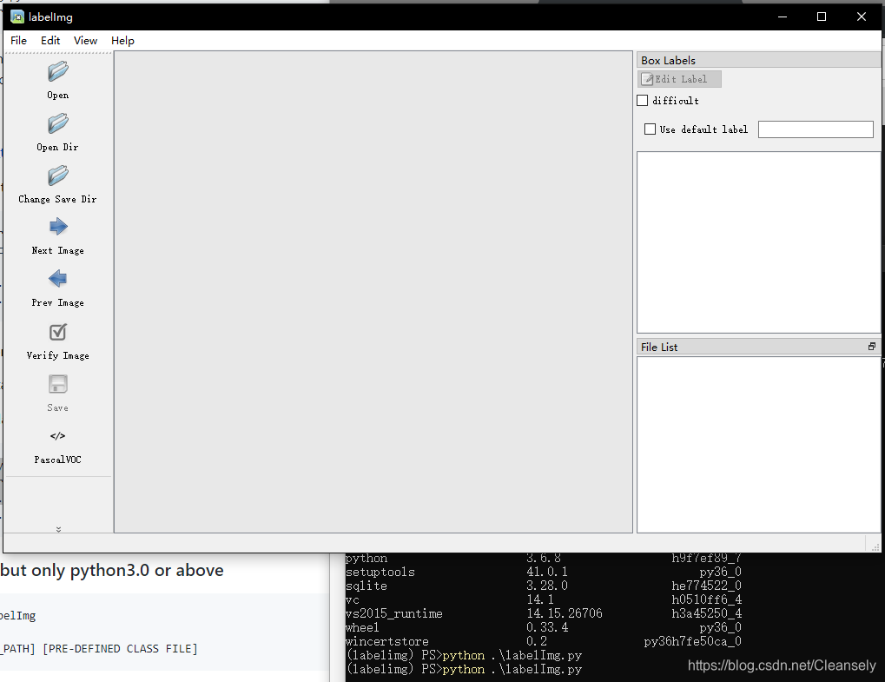
Task: Click the empty File List area
Action: tap(758, 444)
